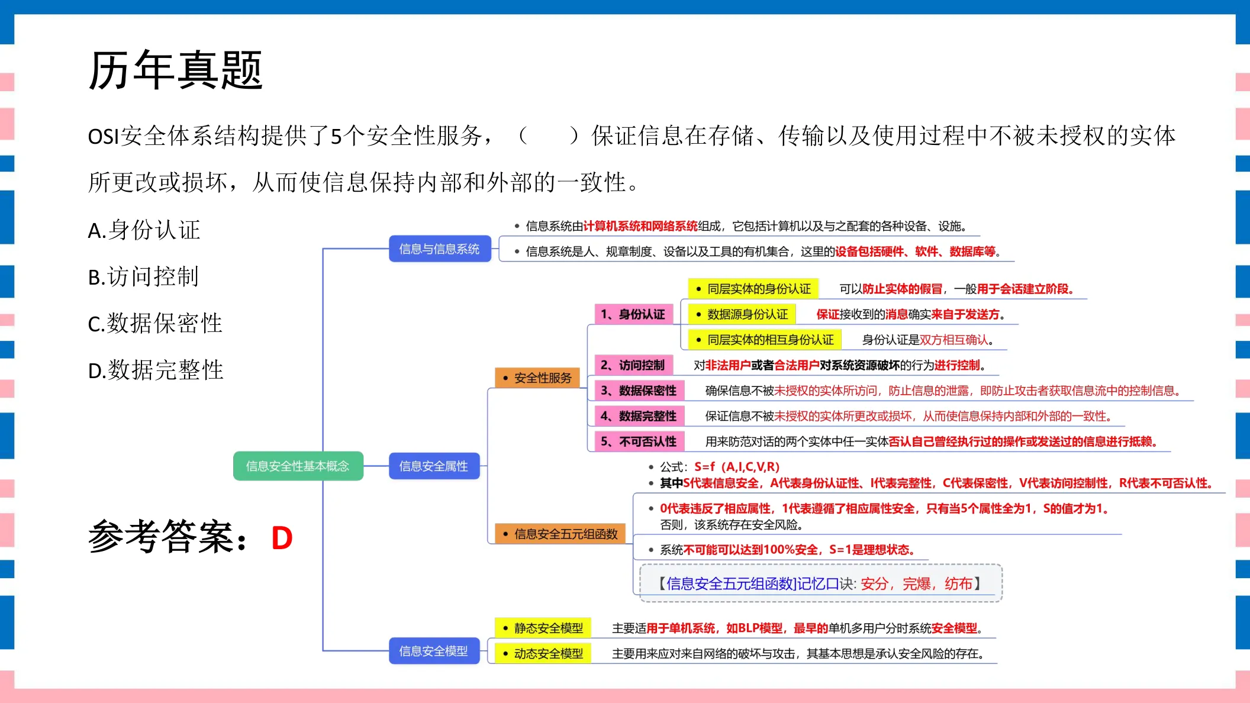Click the blue node 信息安全属性
The width and height of the screenshot is (1250, 703).
tap(433, 466)
